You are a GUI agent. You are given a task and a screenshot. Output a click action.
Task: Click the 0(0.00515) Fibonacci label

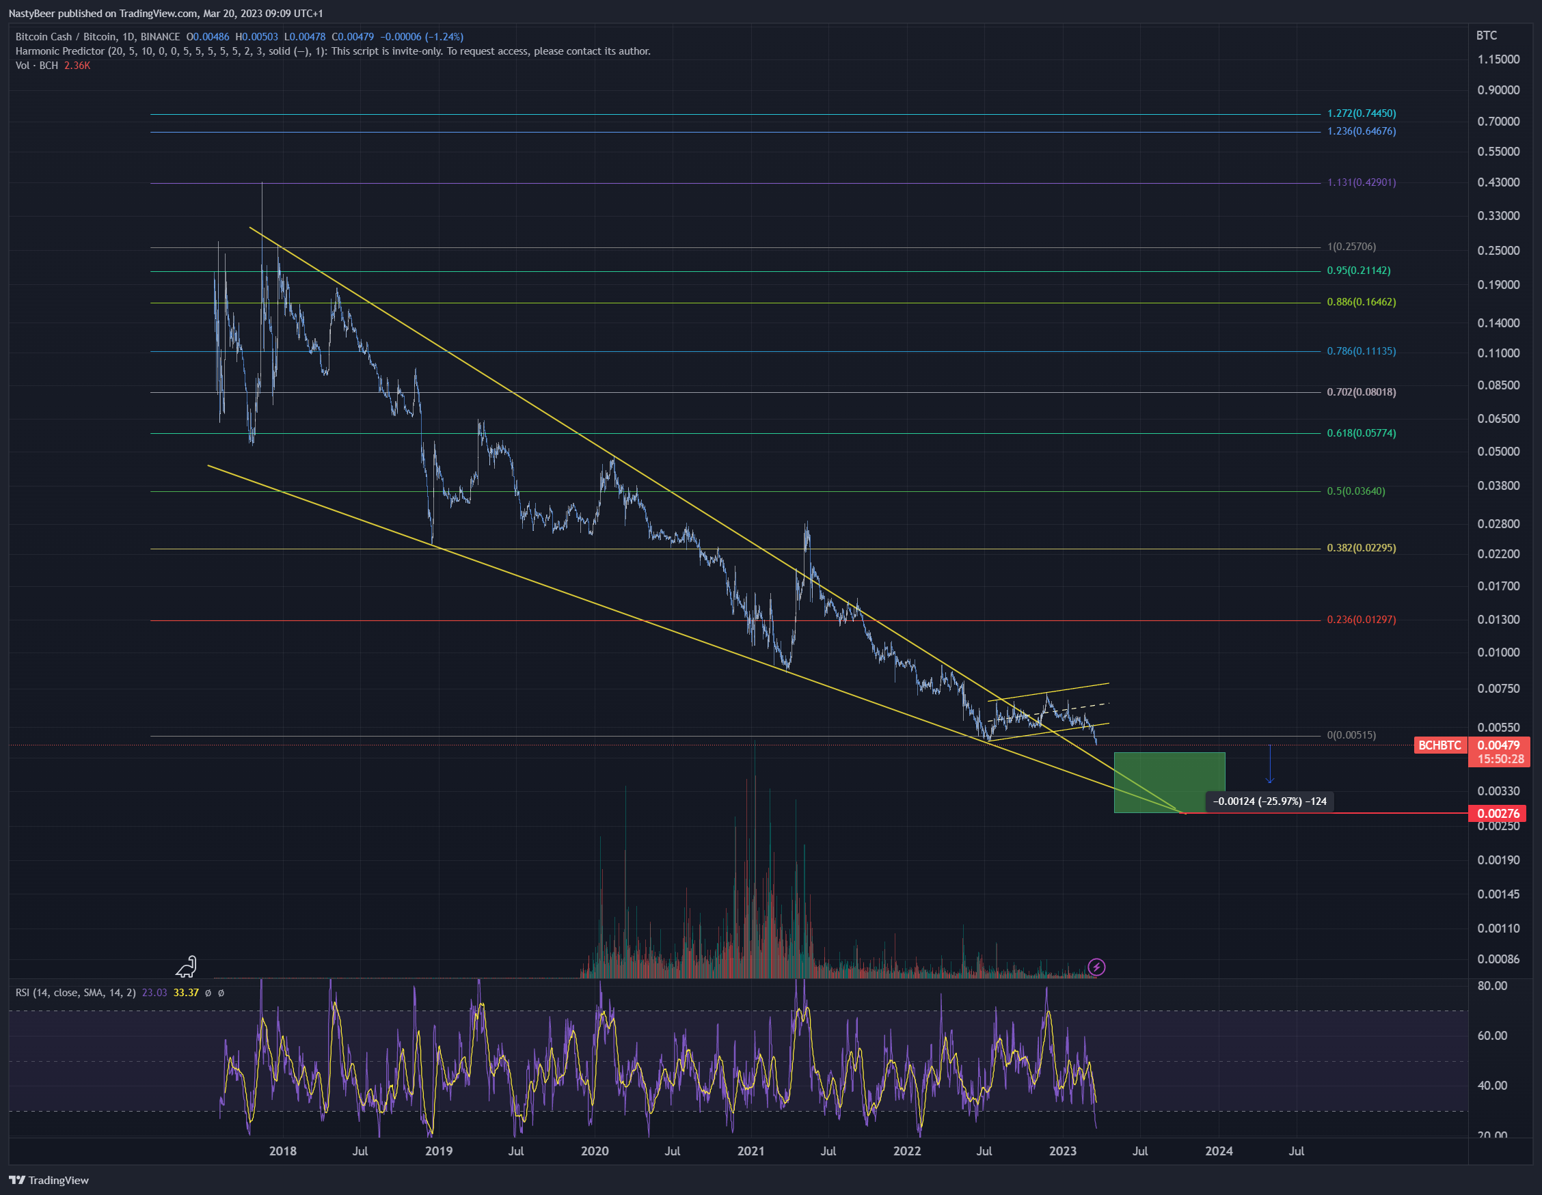click(1351, 734)
